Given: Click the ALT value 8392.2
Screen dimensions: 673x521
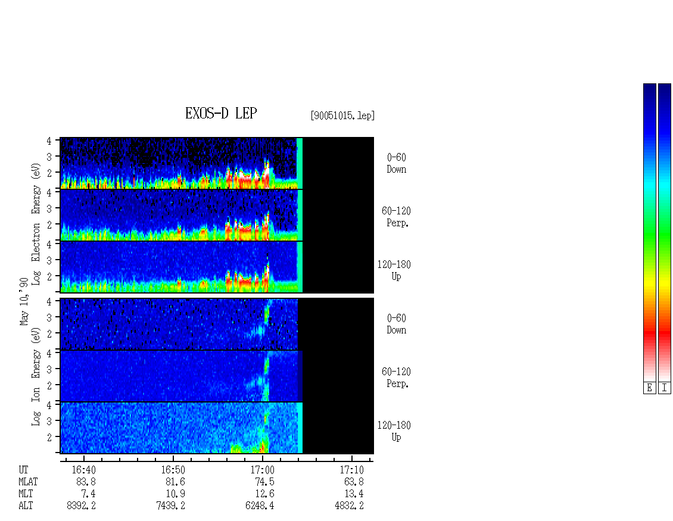Looking at the screenshot, I should point(81,506).
